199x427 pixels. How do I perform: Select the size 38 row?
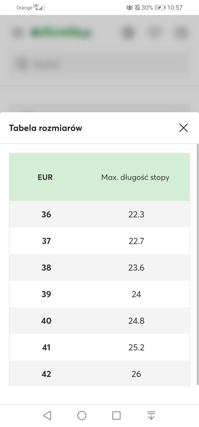coord(99,267)
